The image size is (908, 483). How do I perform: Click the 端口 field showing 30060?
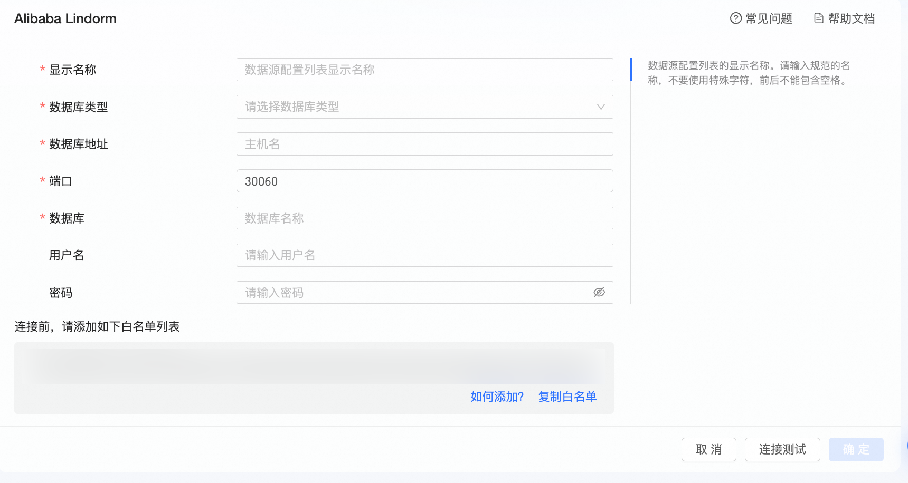[425, 181]
